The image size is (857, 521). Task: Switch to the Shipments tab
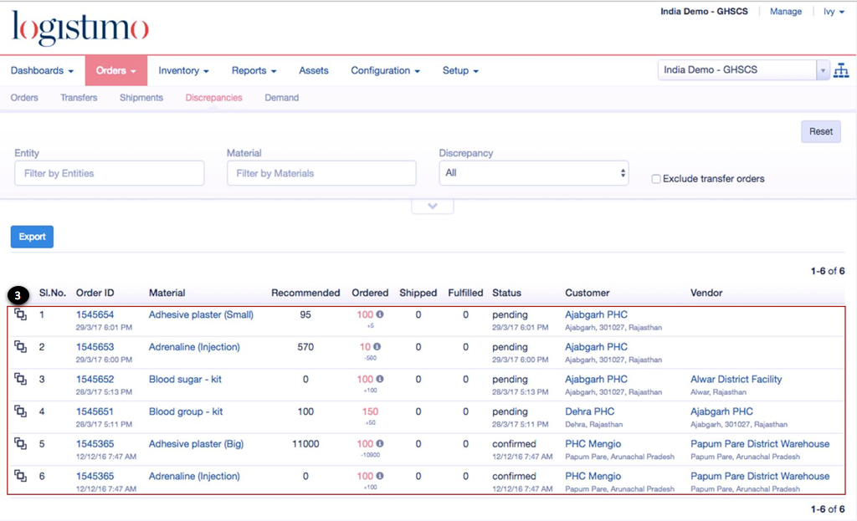click(141, 98)
